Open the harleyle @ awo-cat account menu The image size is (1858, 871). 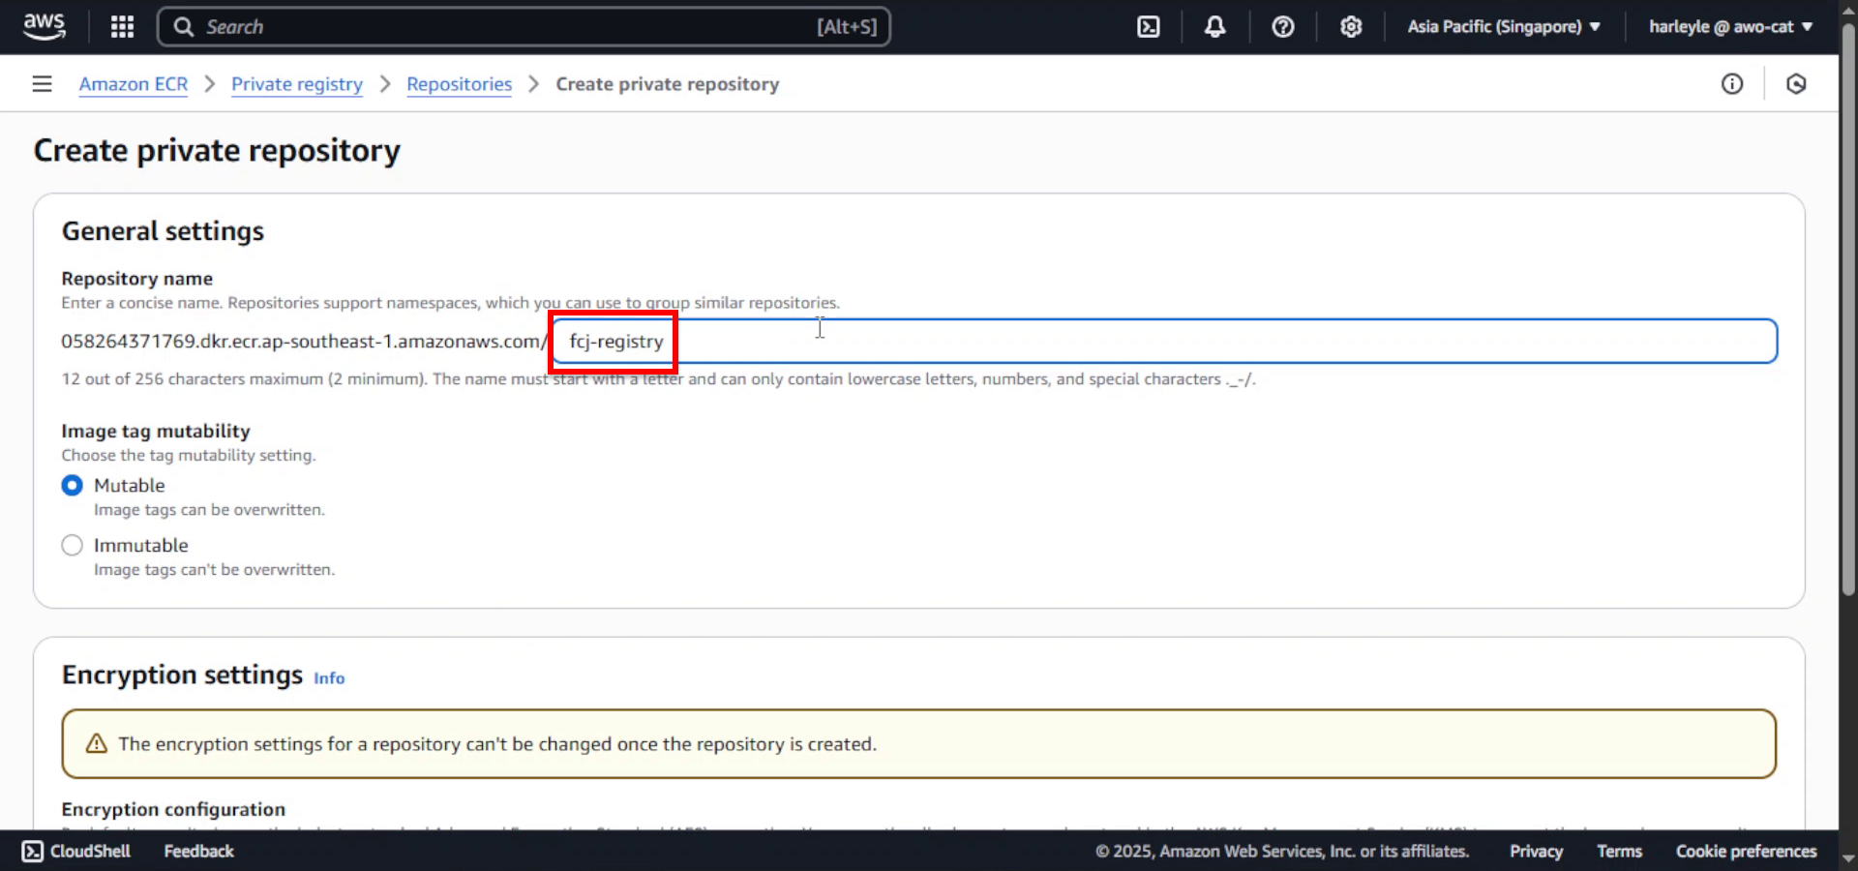(1730, 27)
